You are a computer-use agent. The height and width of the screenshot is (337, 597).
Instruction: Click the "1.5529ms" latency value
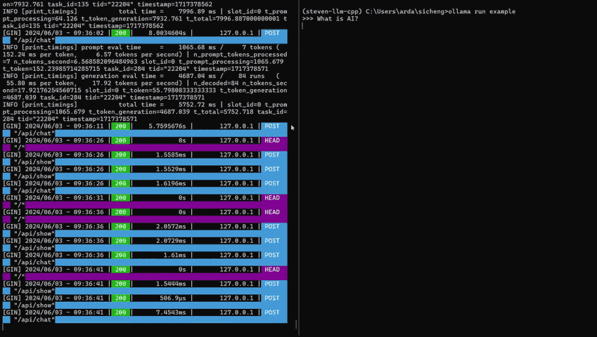171,169
